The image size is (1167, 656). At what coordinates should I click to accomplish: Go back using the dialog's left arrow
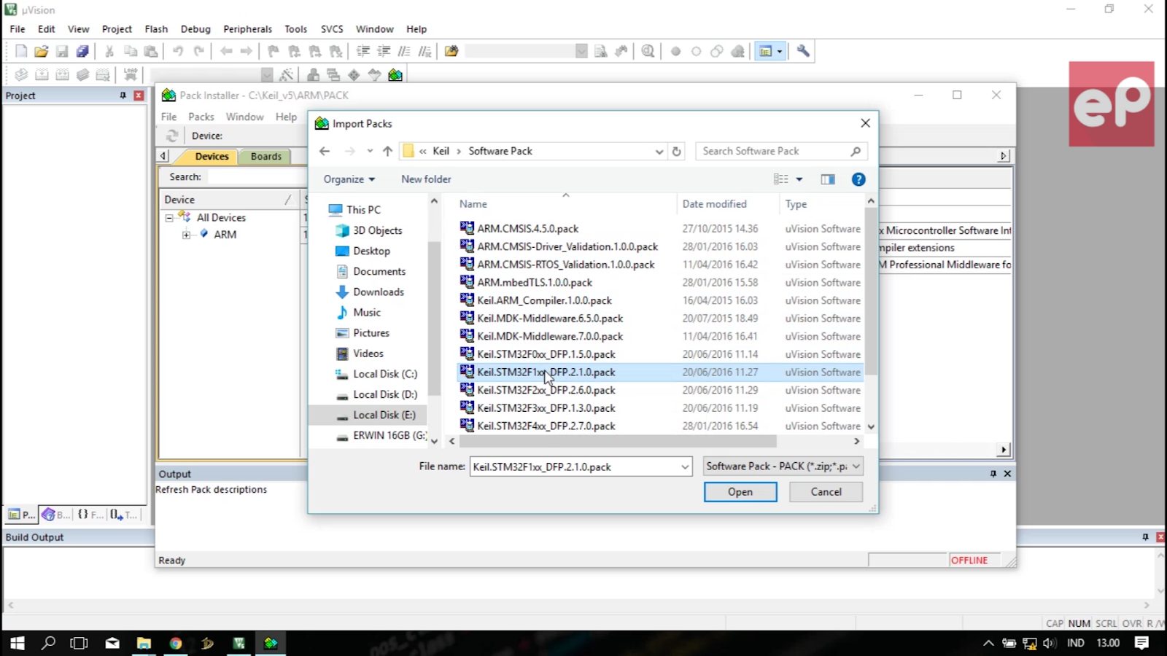click(x=325, y=151)
